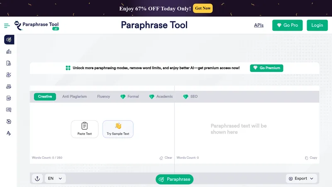Switch to Anti Plagiarism mode
Screen dimensions: 332x187
(x=75, y=97)
